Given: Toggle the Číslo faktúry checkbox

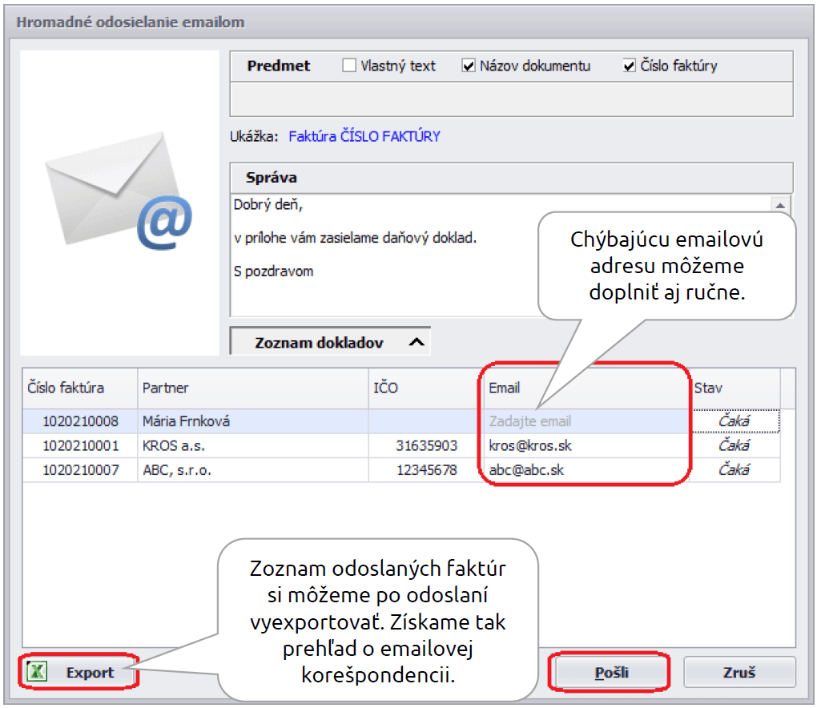Looking at the screenshot, I should tap(630, 66).
